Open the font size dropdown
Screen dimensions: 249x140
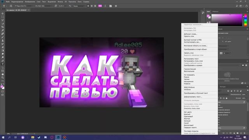point(62,6)
